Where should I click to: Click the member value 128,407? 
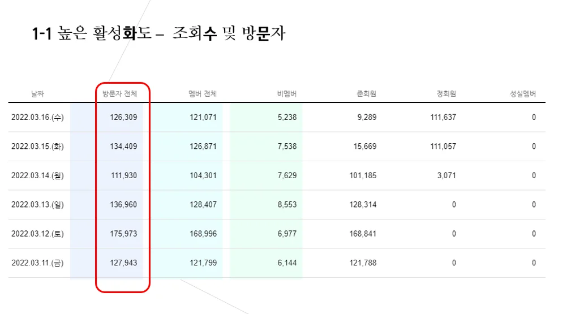pos(203,205)
